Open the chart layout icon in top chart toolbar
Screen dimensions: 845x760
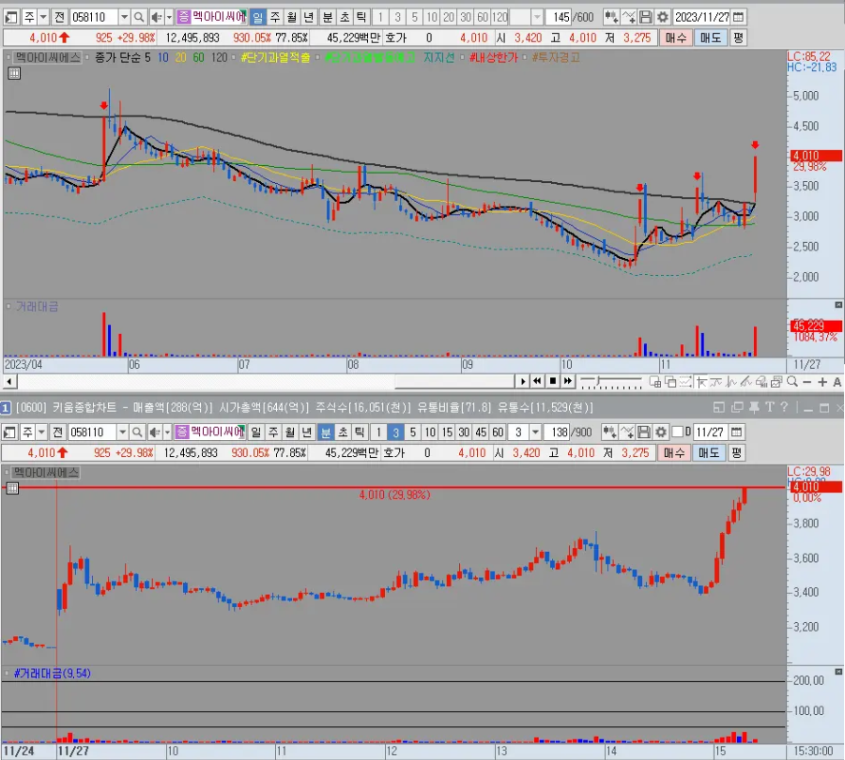[x=10, y=17]
